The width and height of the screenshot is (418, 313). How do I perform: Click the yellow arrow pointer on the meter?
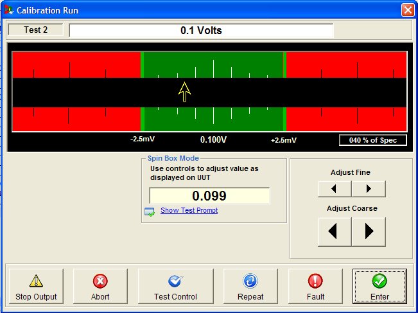coord(185,92)
